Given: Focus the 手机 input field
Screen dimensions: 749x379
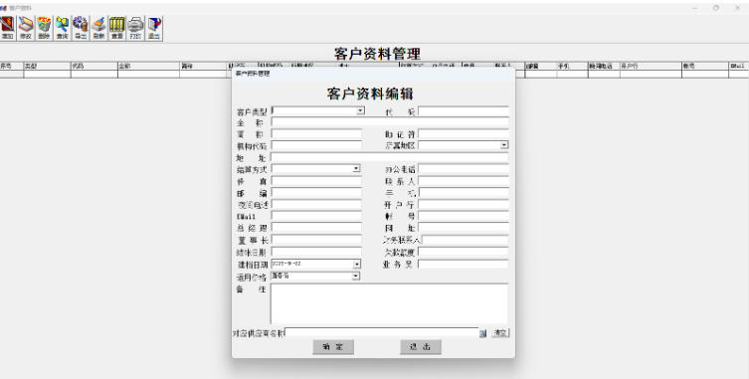Looking at the screenshot, I should (464, 193).
